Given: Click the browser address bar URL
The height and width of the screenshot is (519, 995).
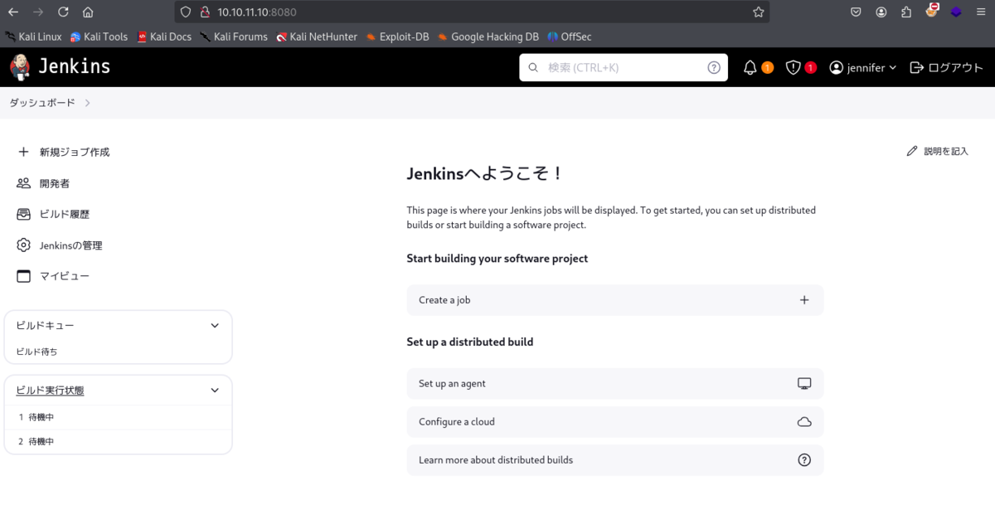Looking at the screenshot, I should 257,12.
